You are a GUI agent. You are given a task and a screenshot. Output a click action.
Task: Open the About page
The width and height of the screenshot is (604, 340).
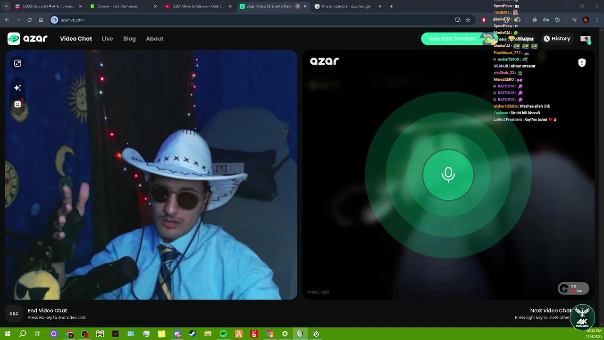154,39
